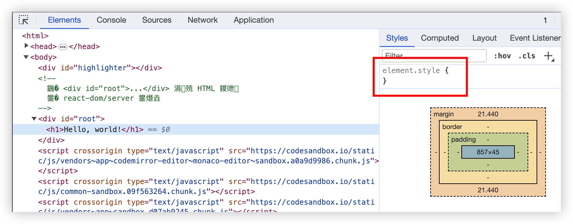Activate the inspect element picker icon
This screenshot has height=224, width=573.
pyautogui.click(x=23, y=20)
